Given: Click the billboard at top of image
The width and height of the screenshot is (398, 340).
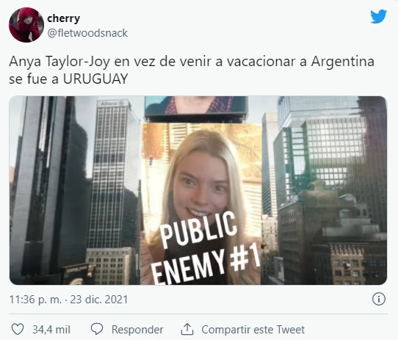Looking at the screenshot, I should pyautogui.click(x=196, y=108).
